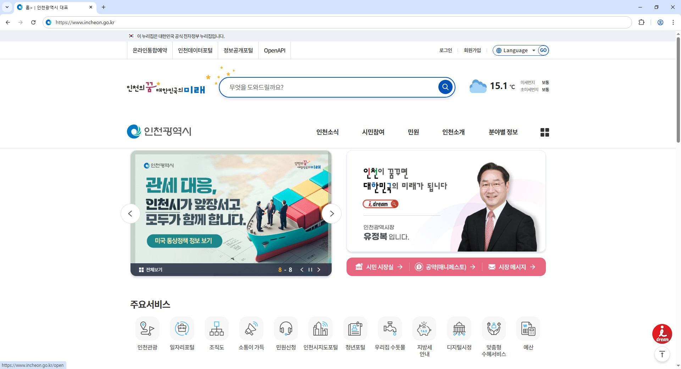Click the floating dream character icon

coord(662,334)
